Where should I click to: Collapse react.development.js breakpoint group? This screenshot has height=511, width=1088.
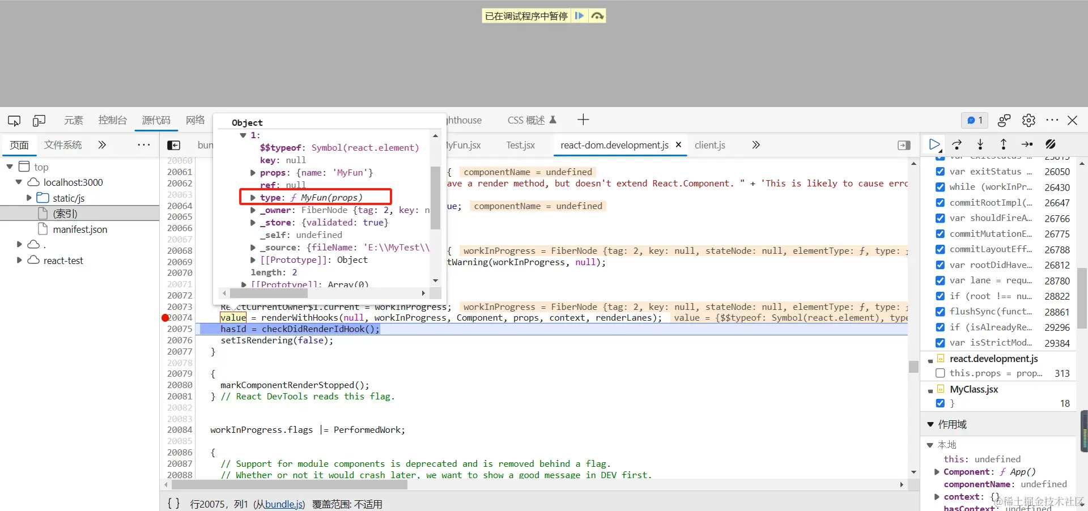(930, 360)
